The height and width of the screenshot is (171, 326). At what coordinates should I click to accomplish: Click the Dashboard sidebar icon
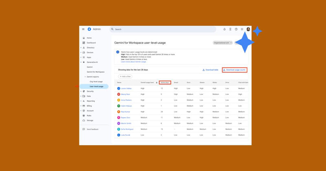84,43
